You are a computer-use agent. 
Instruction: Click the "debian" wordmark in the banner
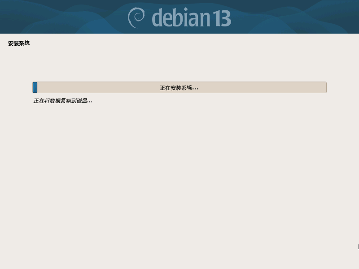[181, 17]
